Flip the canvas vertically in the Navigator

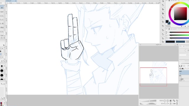[177, 104]
